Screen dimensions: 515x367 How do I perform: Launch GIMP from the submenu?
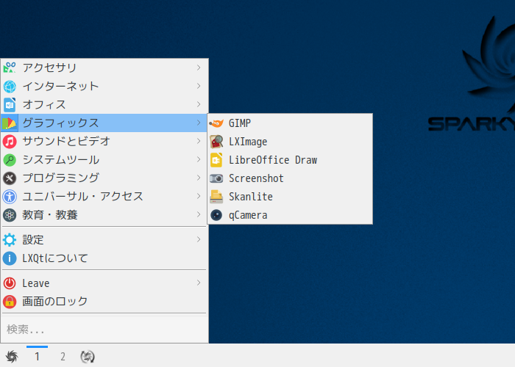pyautogui.click(x=290, y=123)
